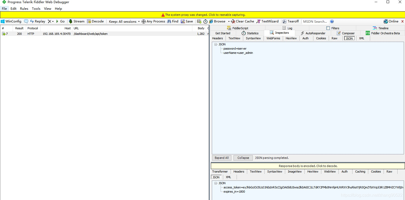Click the yellow proxy changed warning bar
The width and height of the screenshot is (405, 200).
(x=202, y=15)
